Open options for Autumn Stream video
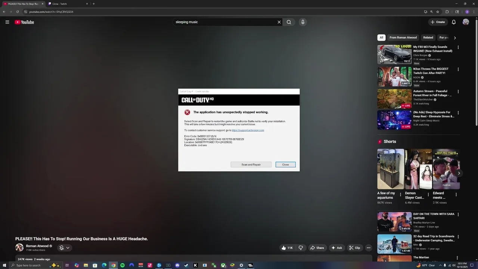The width and height of the screenshot is (478, 269). 458,92
